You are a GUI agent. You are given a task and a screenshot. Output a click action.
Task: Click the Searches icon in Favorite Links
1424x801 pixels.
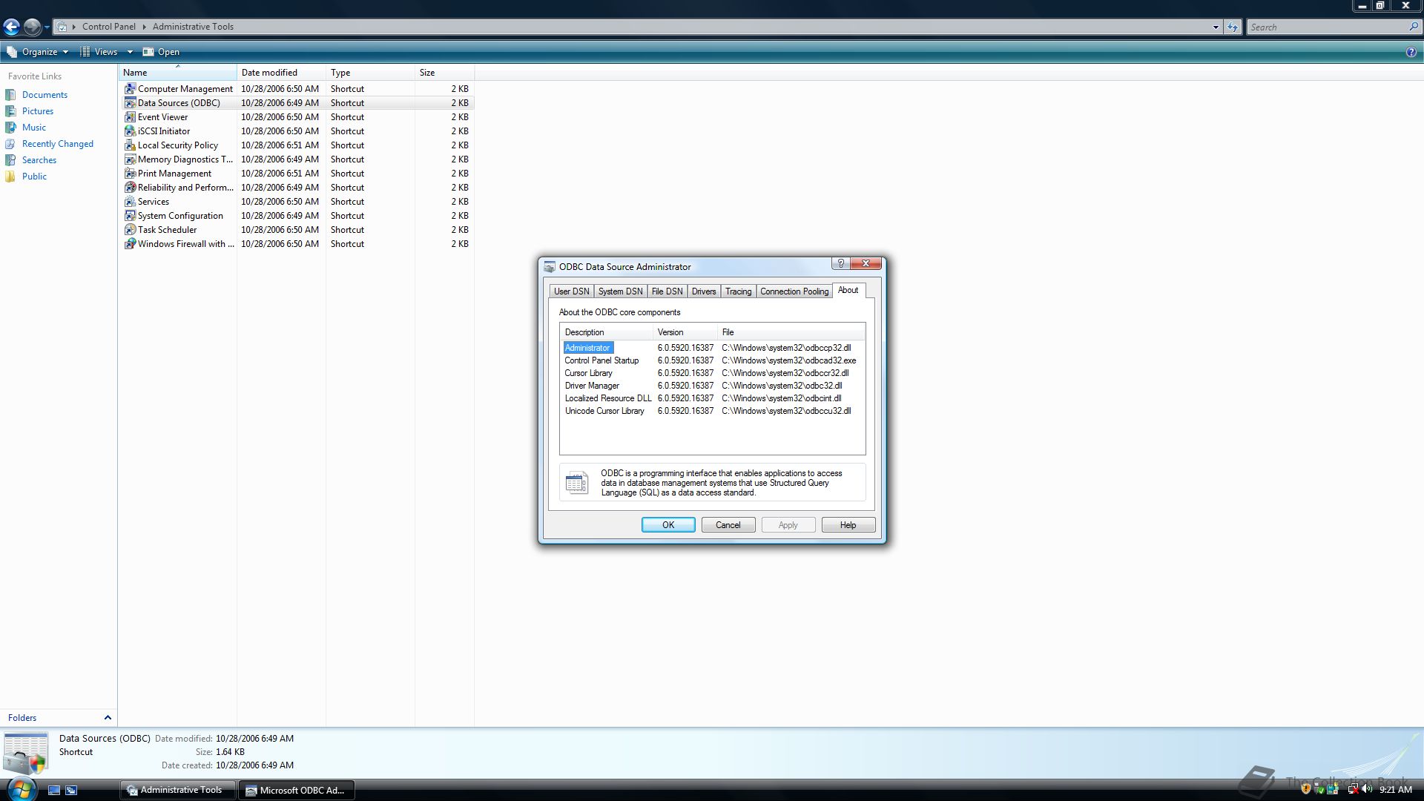[10, 160]
